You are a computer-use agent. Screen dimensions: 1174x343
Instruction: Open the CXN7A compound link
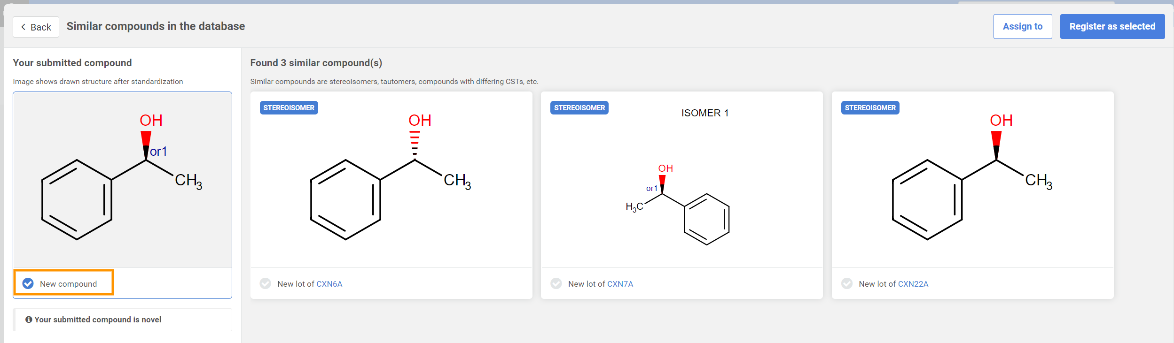pyautogui.click(x=620, y=284)
